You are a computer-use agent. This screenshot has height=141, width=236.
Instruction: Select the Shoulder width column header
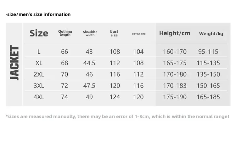coord(90,33)
